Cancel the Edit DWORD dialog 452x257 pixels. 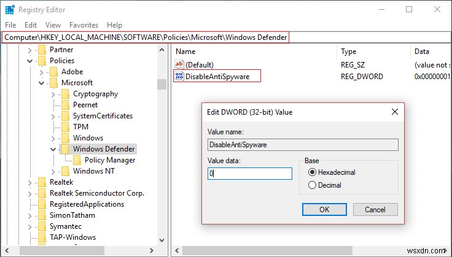click(x=375, y=209)
